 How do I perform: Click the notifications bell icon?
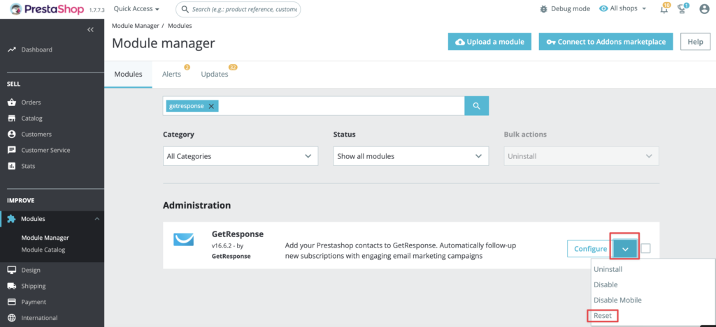point(664,9)
